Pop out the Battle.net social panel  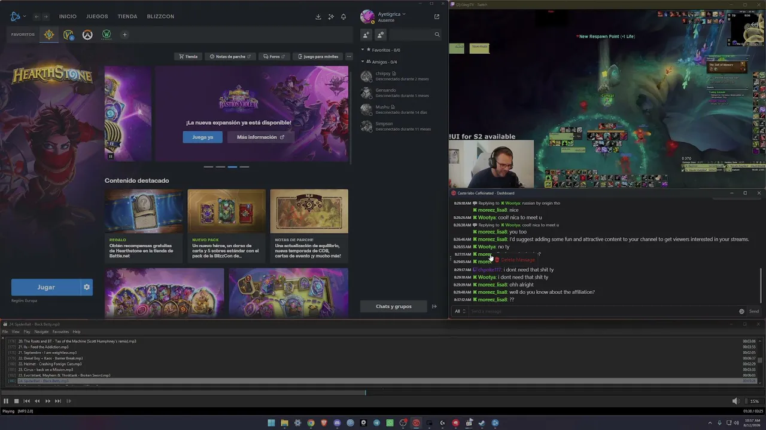(437, 17)
